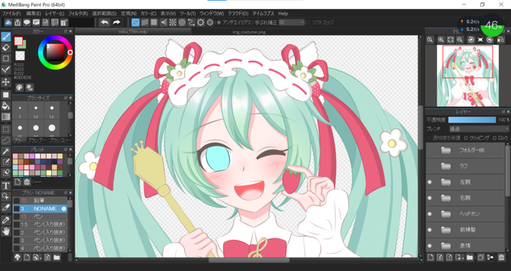Image resolution: width=511 pixels, height=271 pixels.
Task: Select the Bucket fill tool
Action: (x=6, y=105)
